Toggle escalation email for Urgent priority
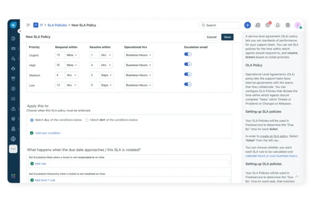311x202 pixels. click(x=188, y=54)
